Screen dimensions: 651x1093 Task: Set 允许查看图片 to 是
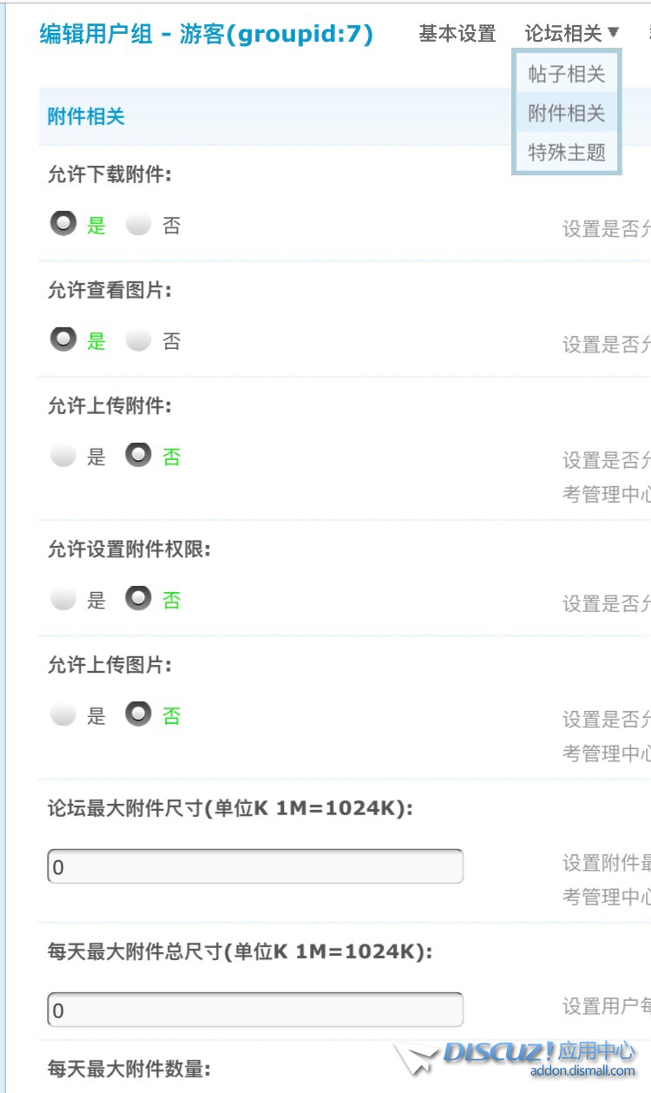63,339
